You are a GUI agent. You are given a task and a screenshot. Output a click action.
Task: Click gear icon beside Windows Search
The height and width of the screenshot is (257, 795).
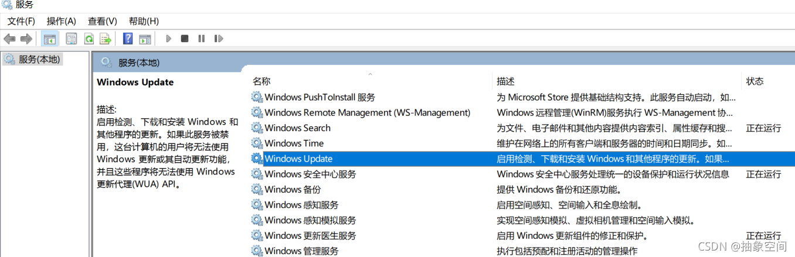[257, 128]
